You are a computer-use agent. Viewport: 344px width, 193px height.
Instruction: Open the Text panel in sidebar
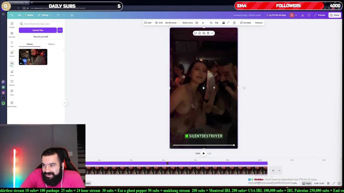[x=12, y=44]
